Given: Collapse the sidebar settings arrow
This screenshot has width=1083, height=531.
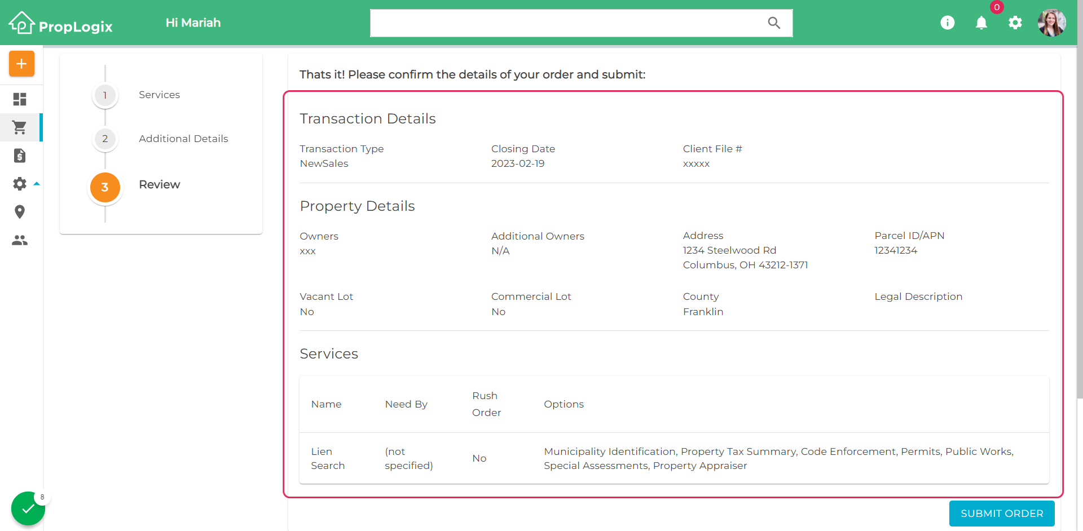Looking at the screenshot, I should (37, 184).
